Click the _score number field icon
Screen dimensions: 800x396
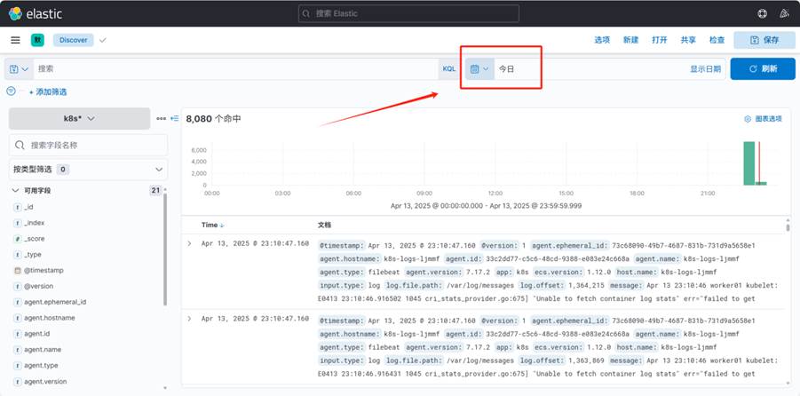coord(18,238)
